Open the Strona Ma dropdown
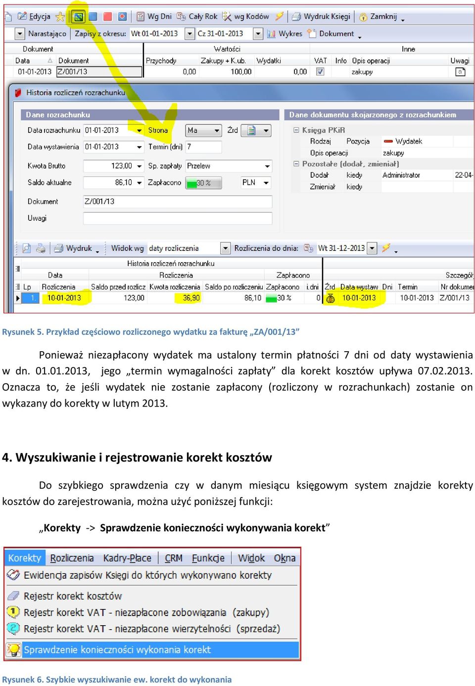The image size is (475, 686). tap(217, 131)
